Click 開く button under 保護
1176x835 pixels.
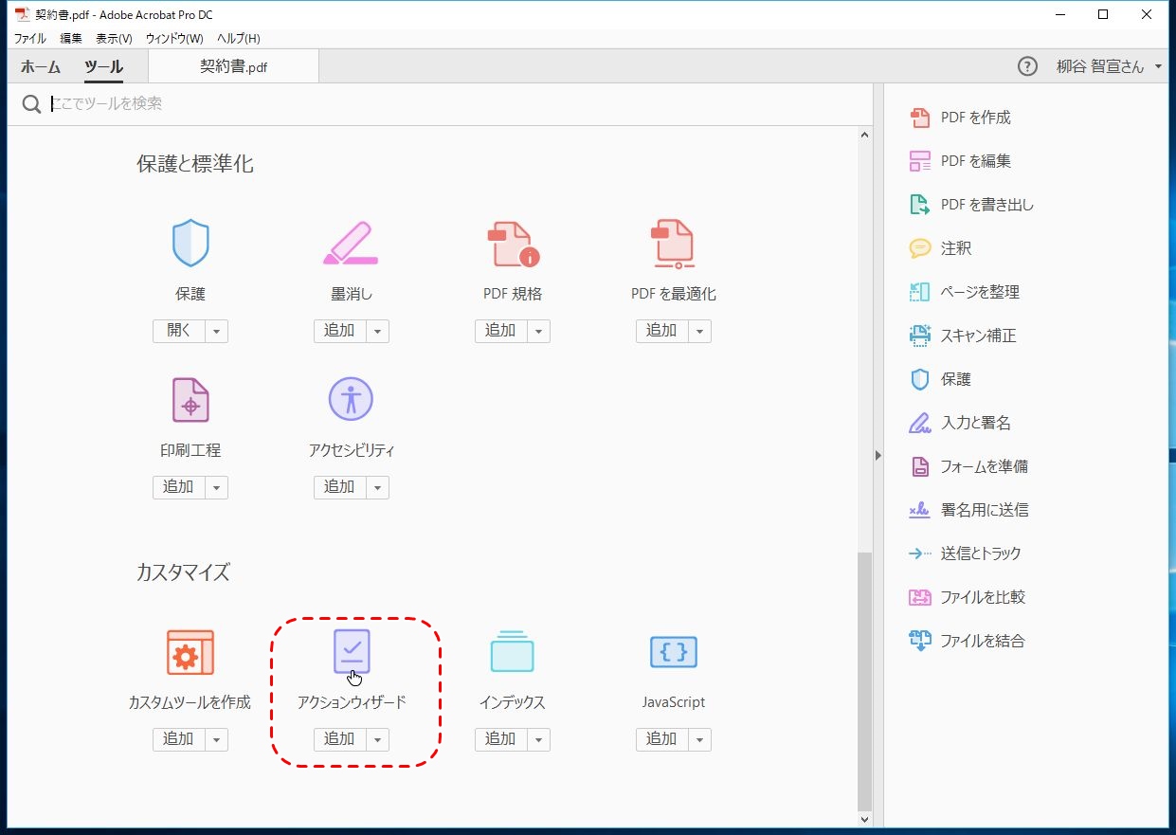[x=179, y=331]
